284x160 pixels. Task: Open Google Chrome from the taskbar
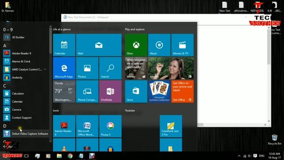point(70,156)
